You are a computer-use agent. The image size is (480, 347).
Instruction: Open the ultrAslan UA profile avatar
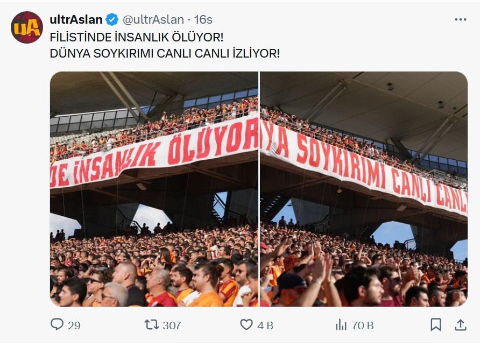click(27, 27)
